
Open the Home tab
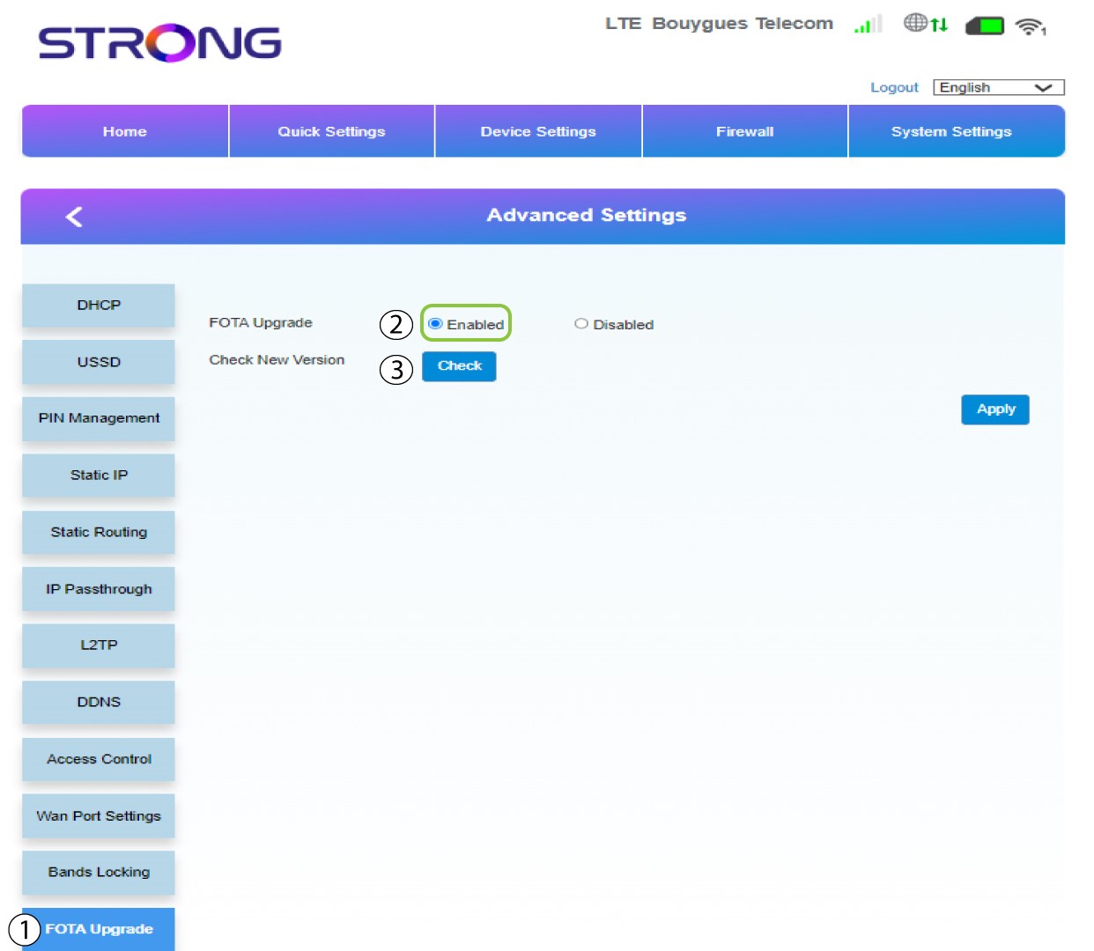tap(125, 131)
